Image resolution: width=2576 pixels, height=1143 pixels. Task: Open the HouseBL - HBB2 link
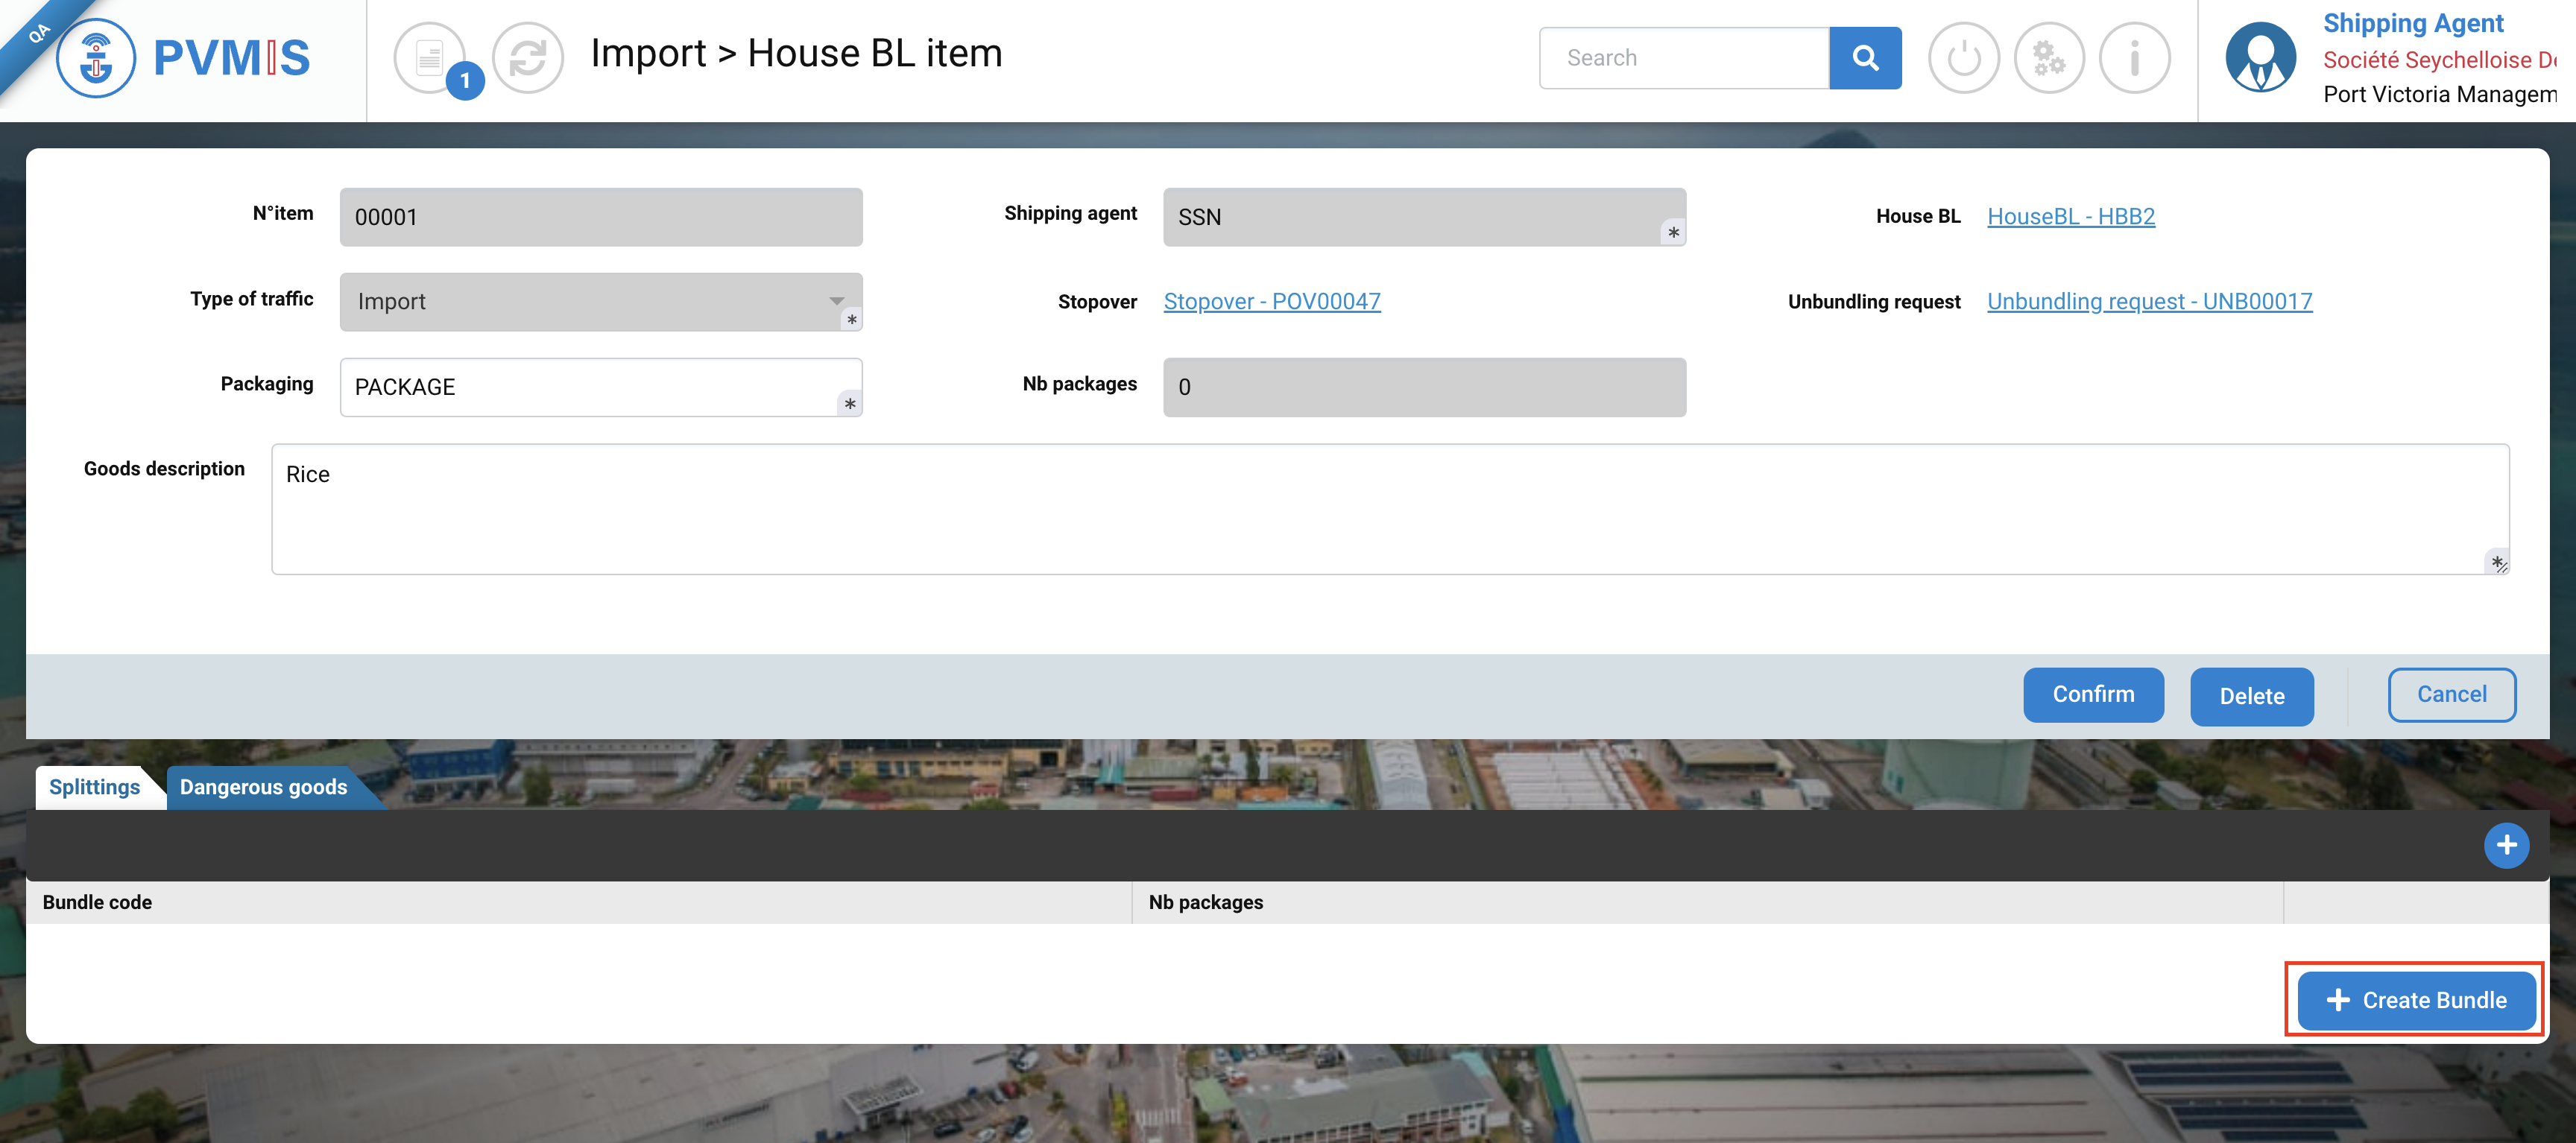[2070, 216]
